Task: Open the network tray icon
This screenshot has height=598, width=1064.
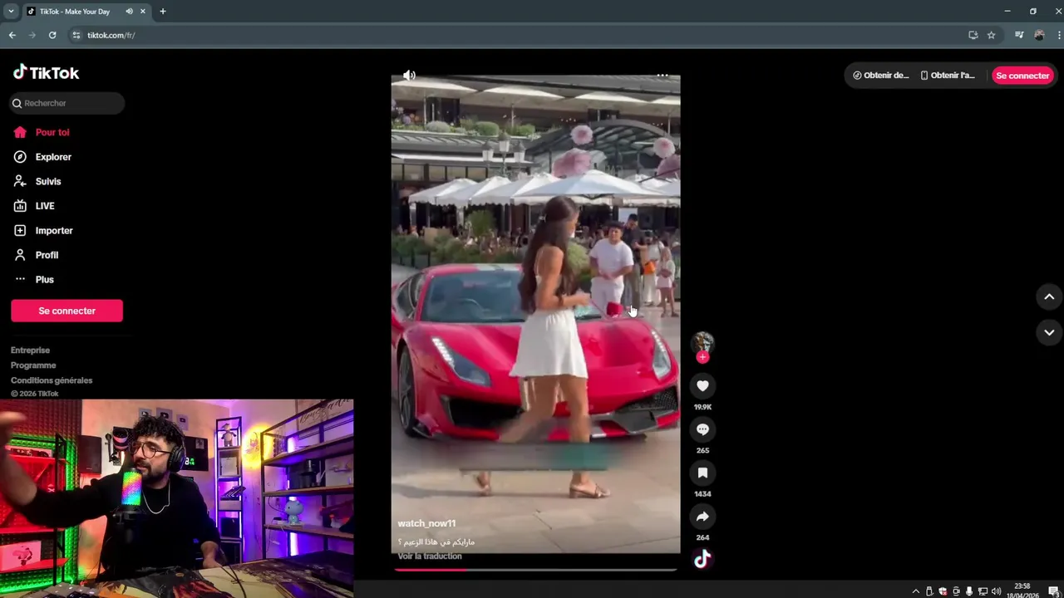Action: pyautogui.click(x=983, y=591)
